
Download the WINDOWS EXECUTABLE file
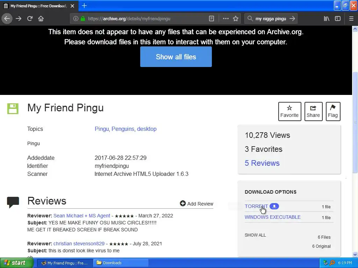(272, 217)
